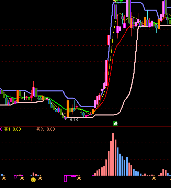Click the 买入: 0.00 indicator label
The width and height of the screenshot is (171, 188).
[x=46, y=129]
